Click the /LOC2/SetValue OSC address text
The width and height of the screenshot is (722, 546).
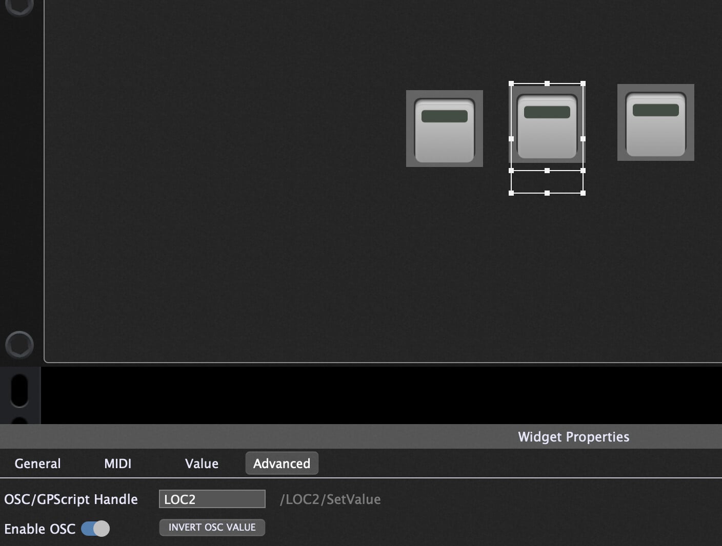[x=330, y=499]
